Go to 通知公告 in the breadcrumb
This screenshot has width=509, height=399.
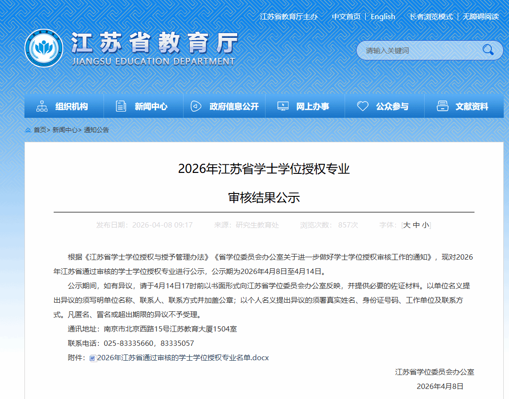[x=96, y=130]
